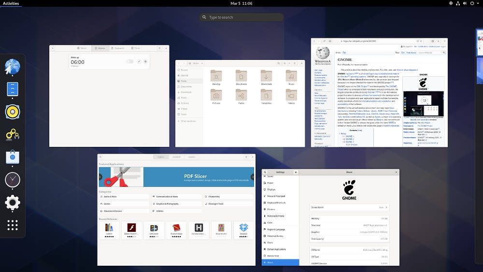Screen dimensions: 483x272
Task: Click the search icon in Software window
Action: pos(100,157)
